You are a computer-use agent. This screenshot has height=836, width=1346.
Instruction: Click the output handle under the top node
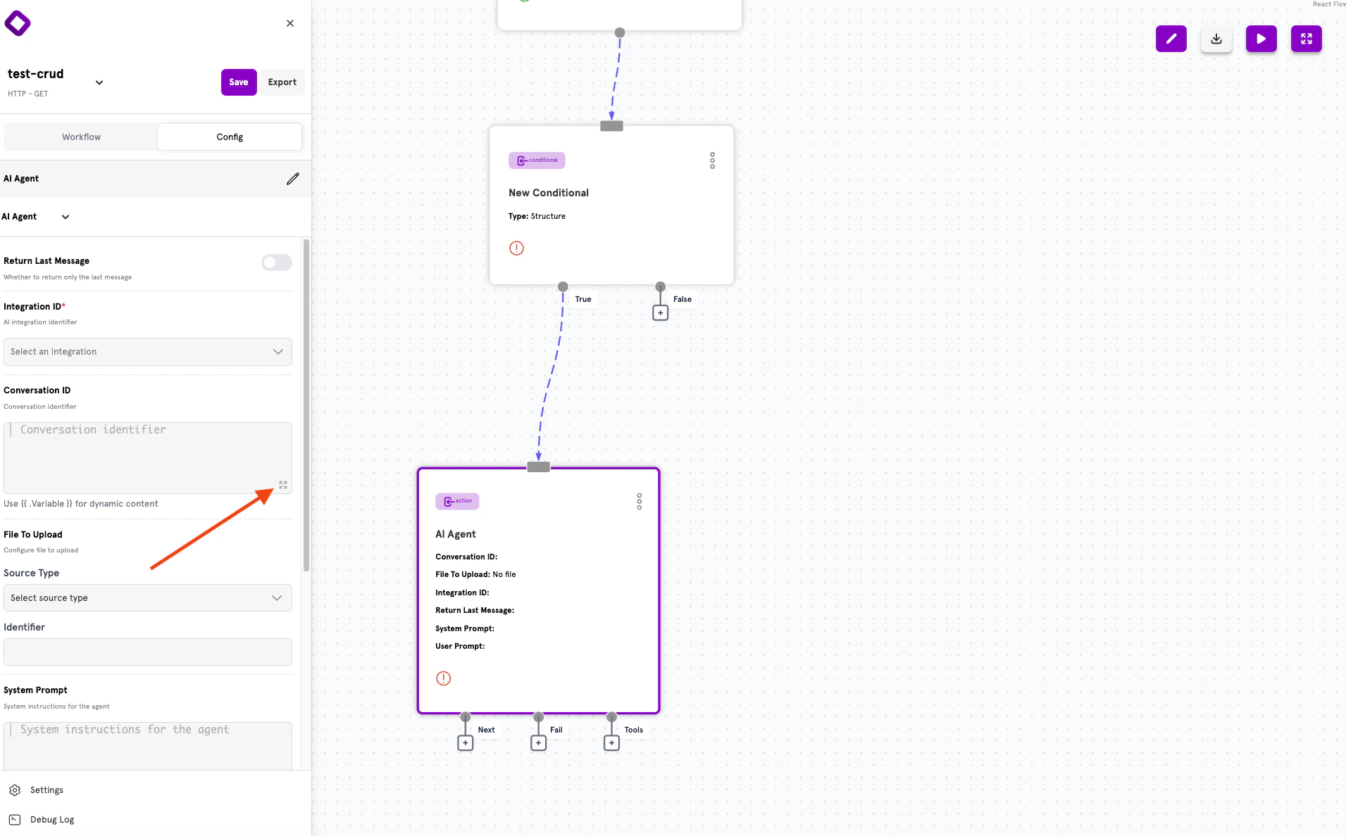[x=620, y=32]
